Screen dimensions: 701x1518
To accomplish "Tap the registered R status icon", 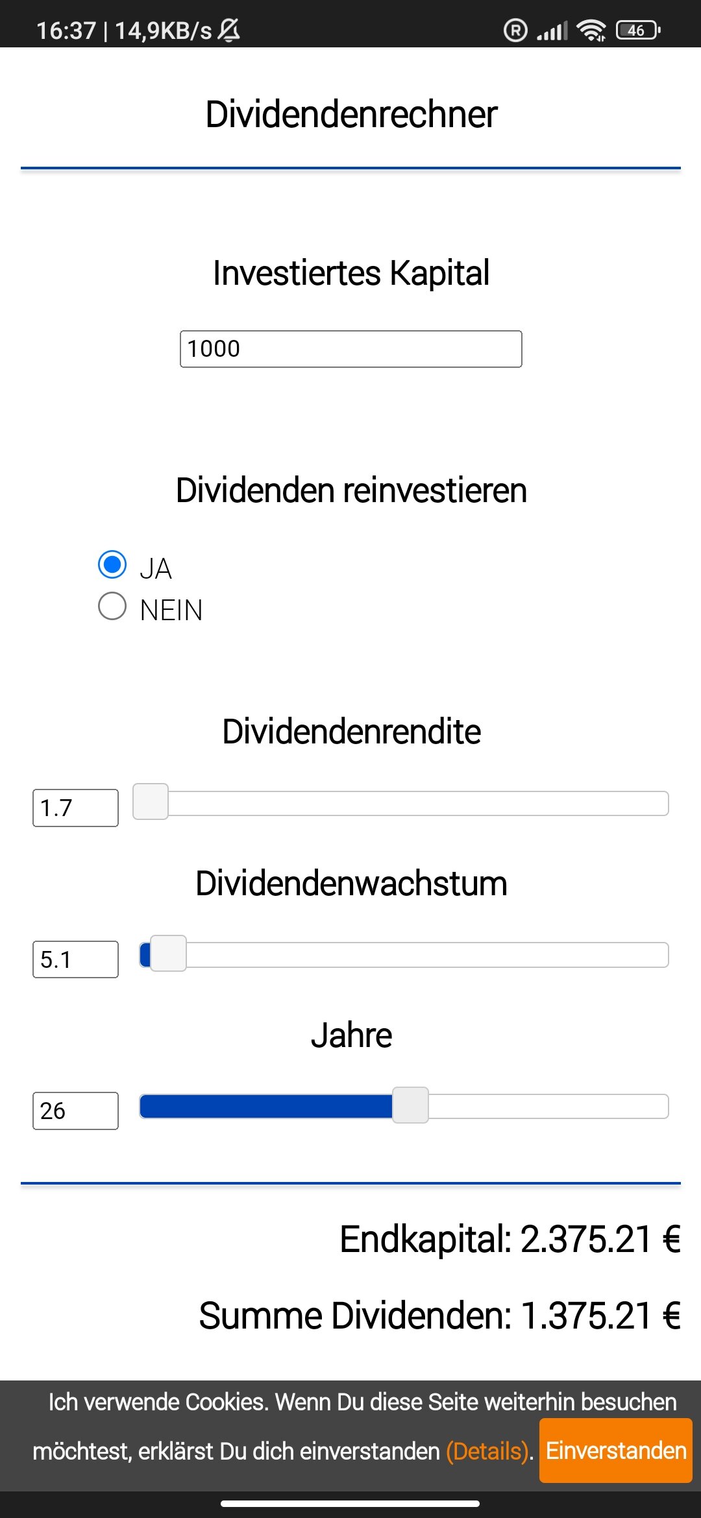I will pos(515,30).
